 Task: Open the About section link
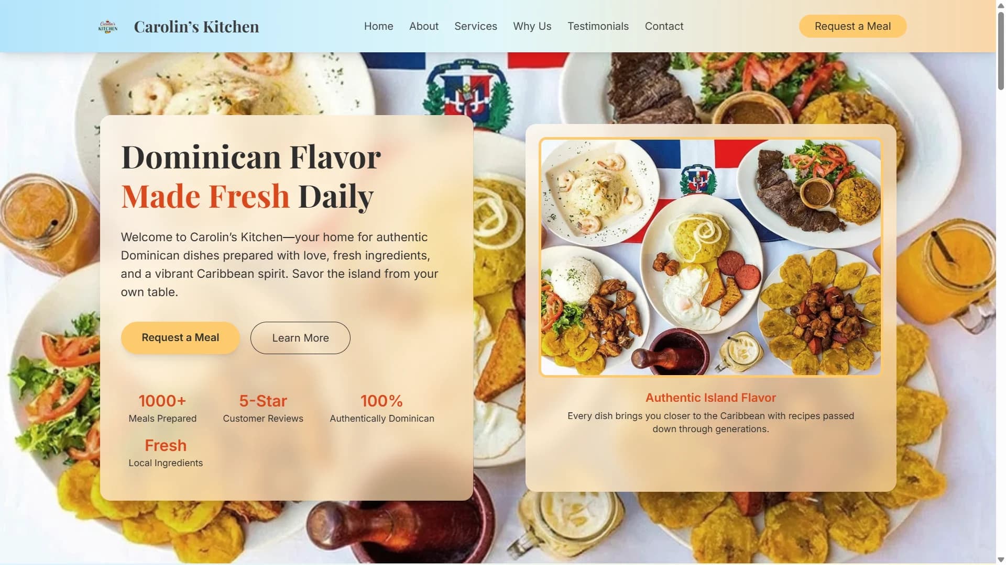[x=423, y=26]
